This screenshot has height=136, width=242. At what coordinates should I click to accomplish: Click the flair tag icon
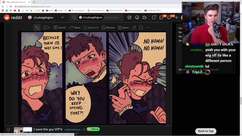[x=134, y=28]
